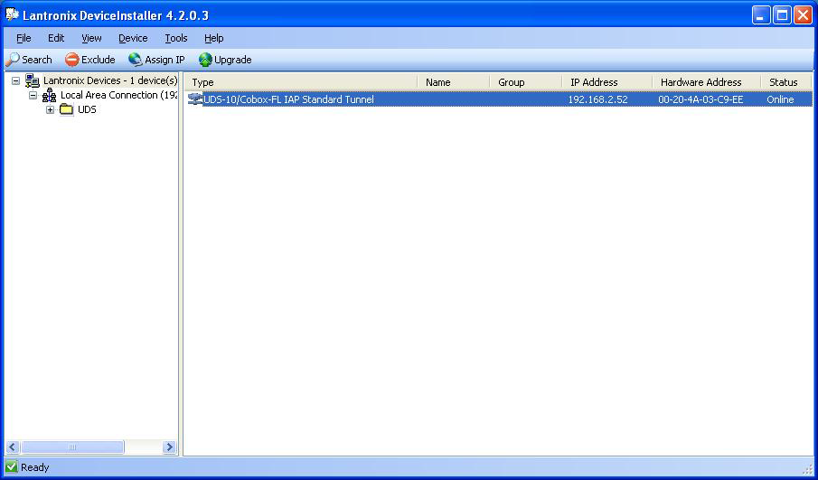Sort by the Group column header
818x480 pixels.
(x=526, y=82)
